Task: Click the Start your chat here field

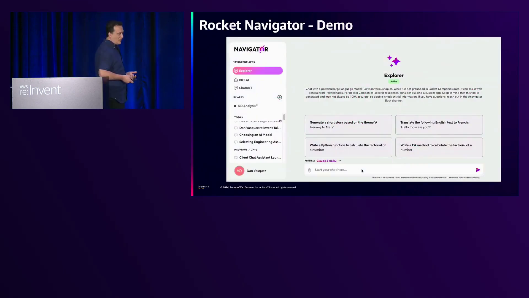Action: pyautogui.click(x=391, y=170)
